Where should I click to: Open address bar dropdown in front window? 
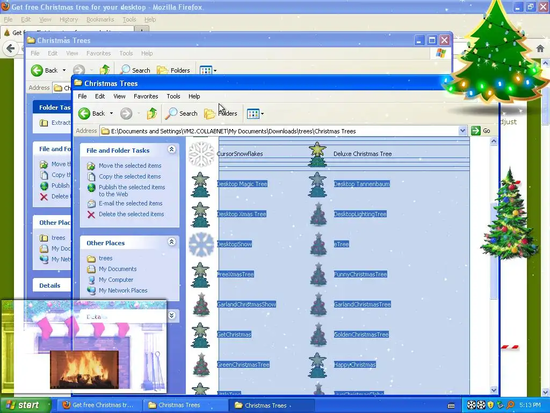click(462, 131)
